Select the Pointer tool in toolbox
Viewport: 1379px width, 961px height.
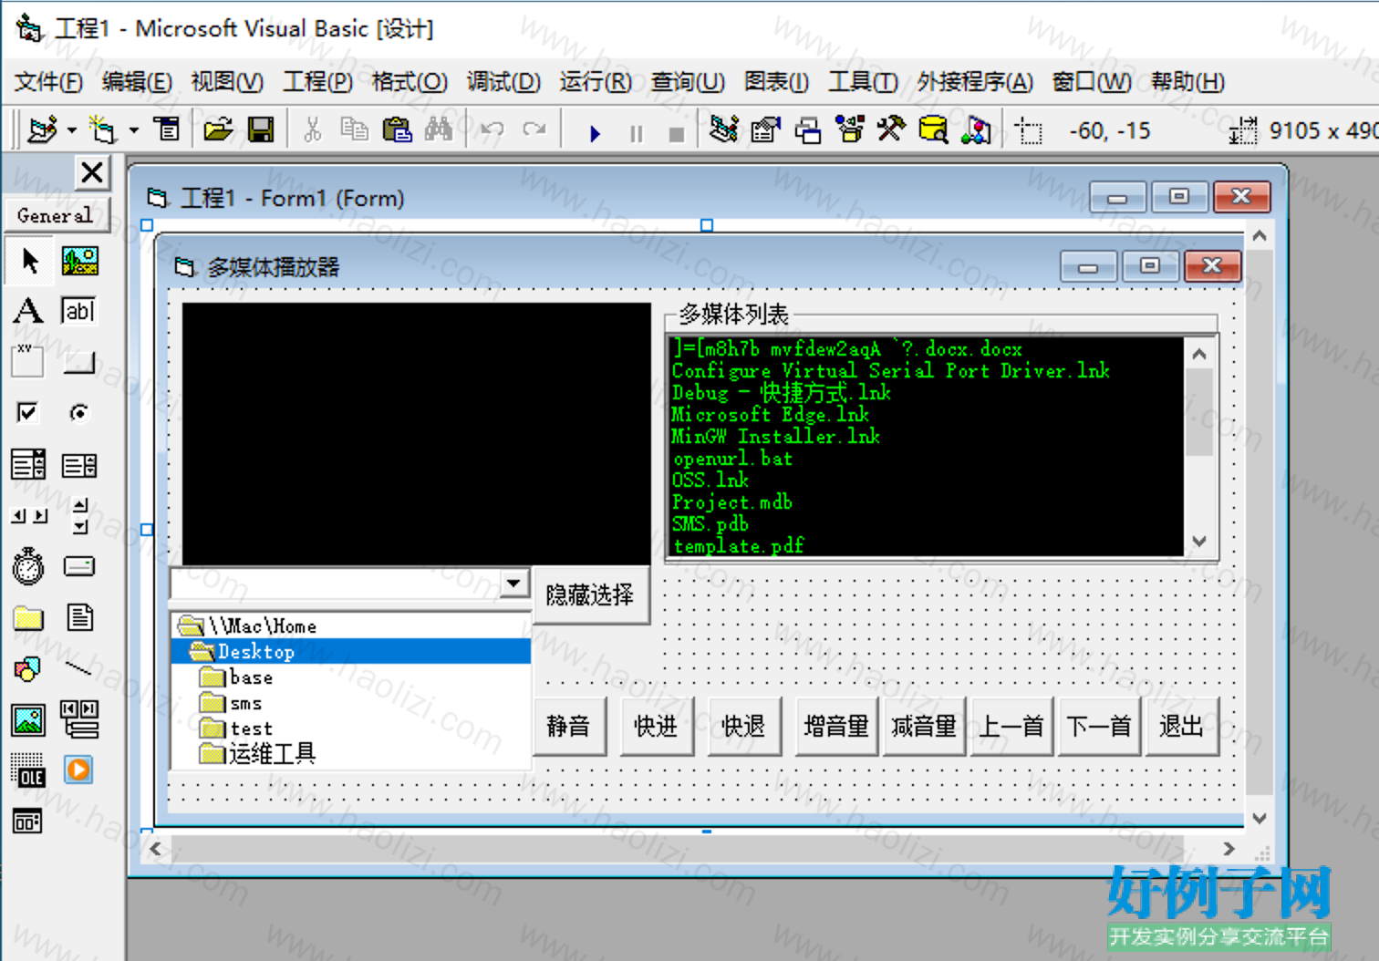point(29,262)
